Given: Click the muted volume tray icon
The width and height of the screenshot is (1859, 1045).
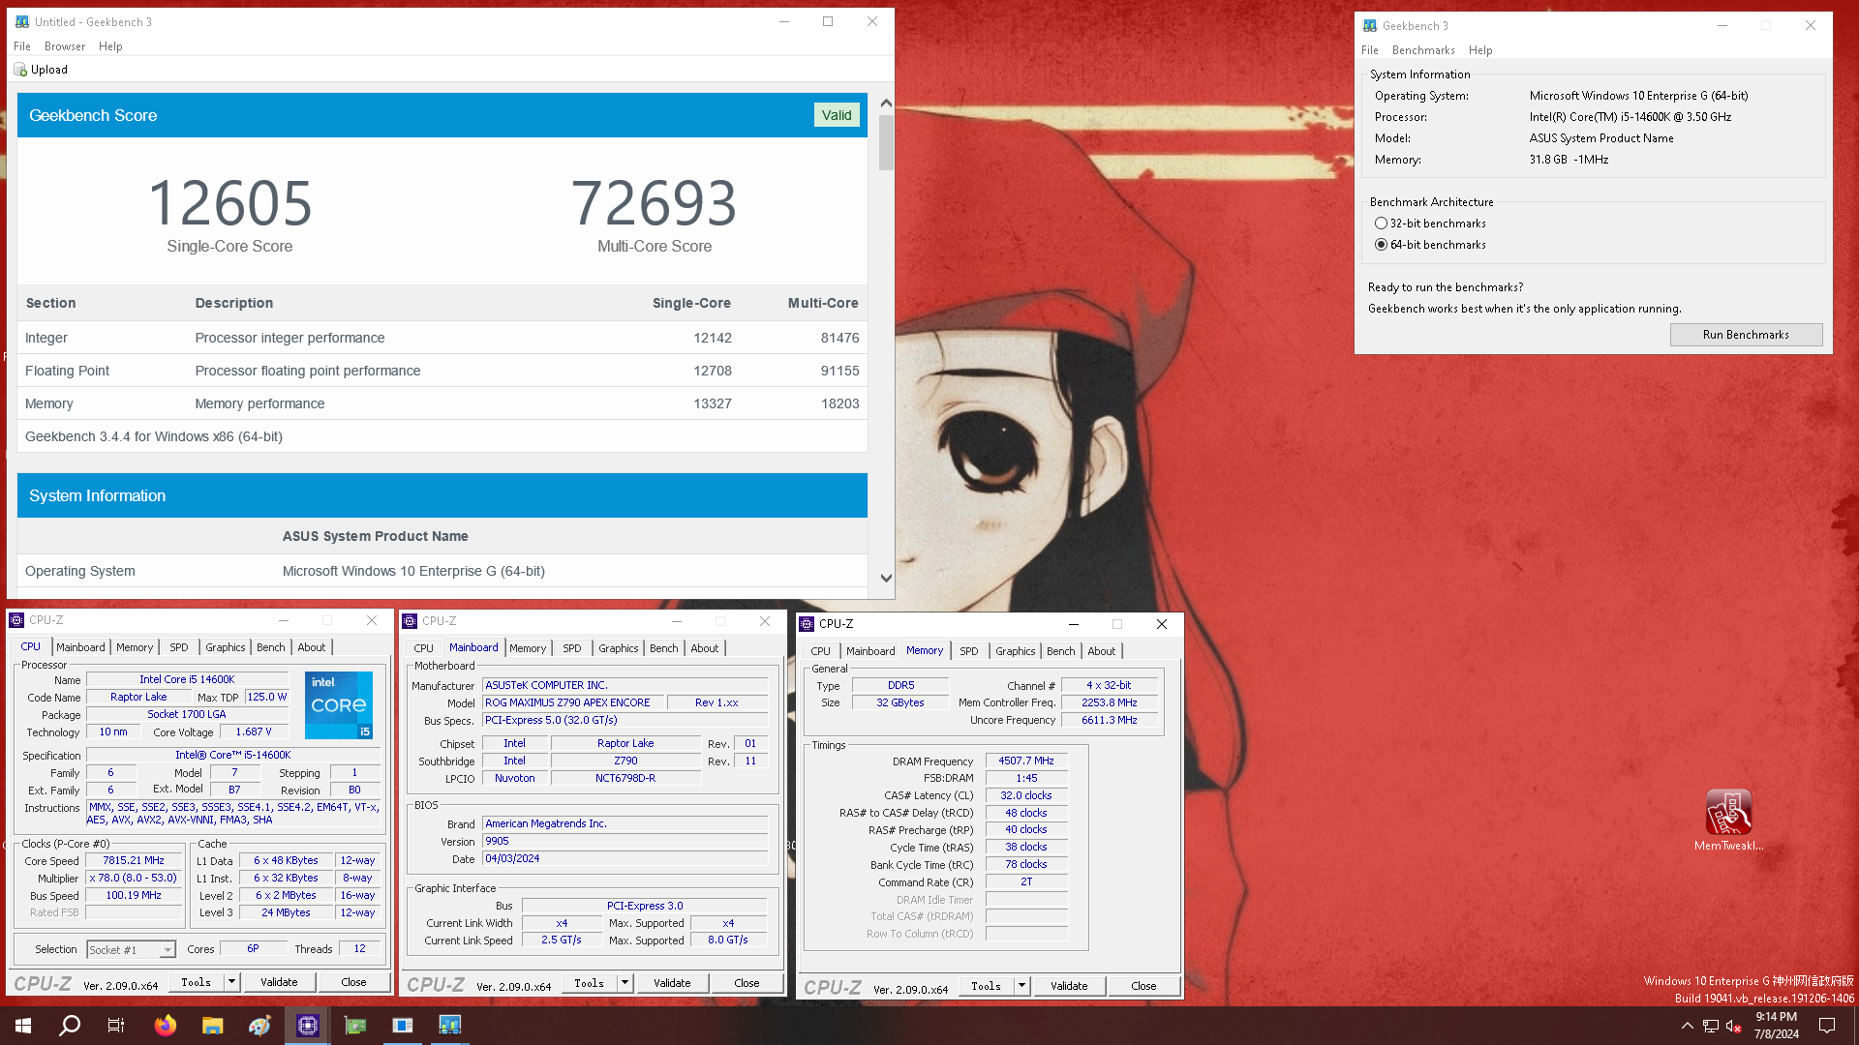Looking at the screenshot, I should point(1734,1026).
